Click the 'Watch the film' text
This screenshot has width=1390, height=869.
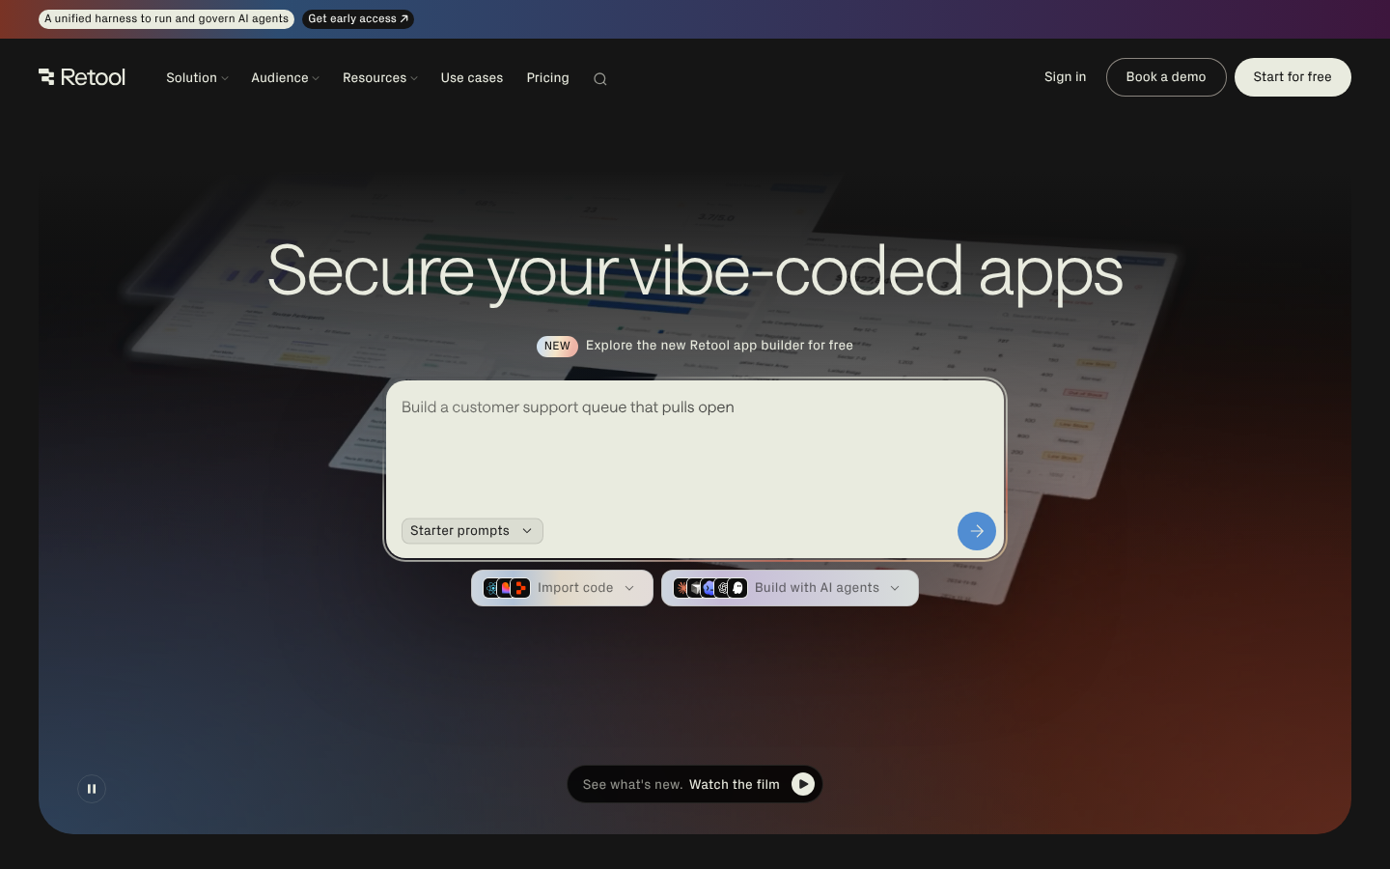point(735,785)
